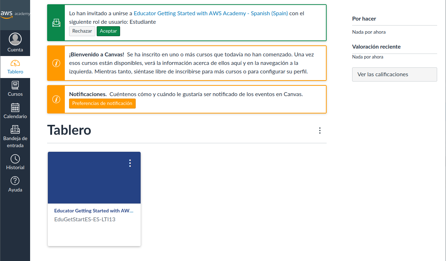Click the Notificaciones info icon
This screenshot has height=261, width=446.
[x=56, y=99]
